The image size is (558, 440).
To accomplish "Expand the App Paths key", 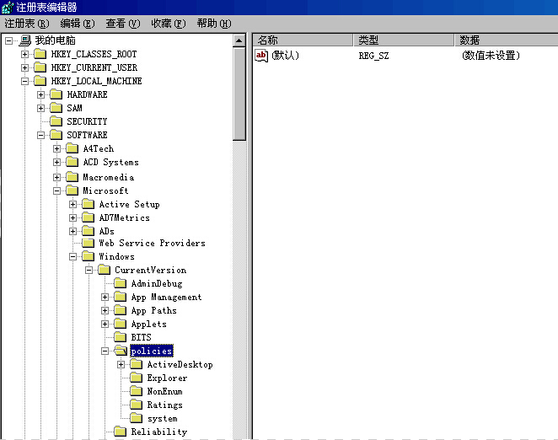I will coord(105,310).
